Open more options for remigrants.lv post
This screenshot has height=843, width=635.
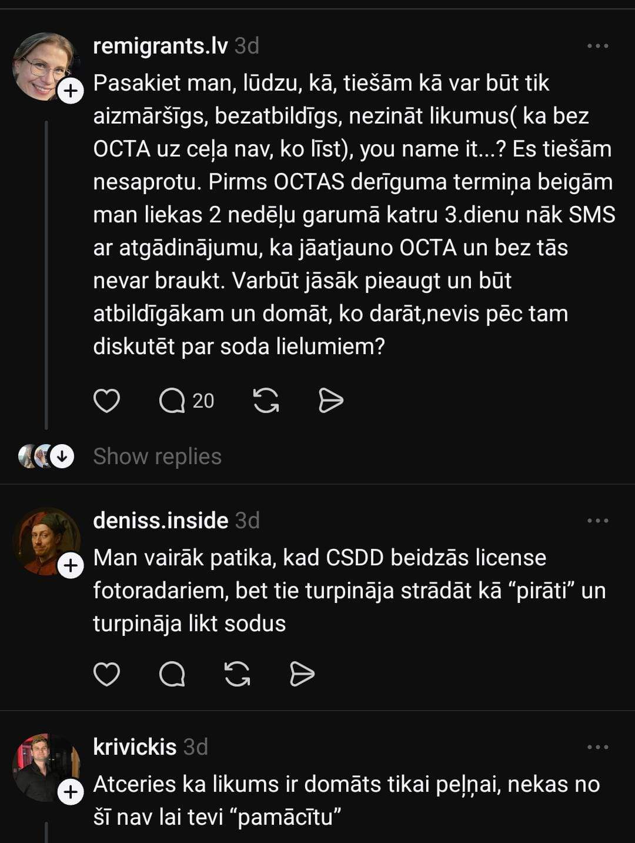point(597,46)
